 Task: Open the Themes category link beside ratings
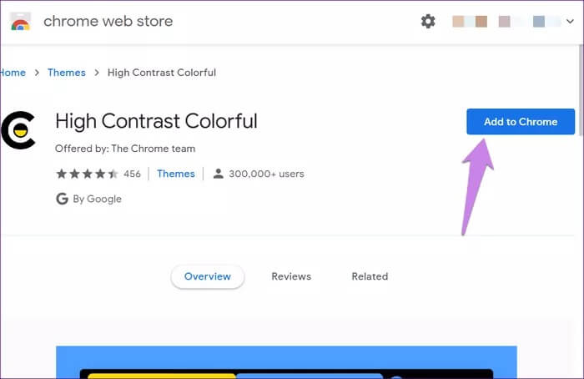176,174
